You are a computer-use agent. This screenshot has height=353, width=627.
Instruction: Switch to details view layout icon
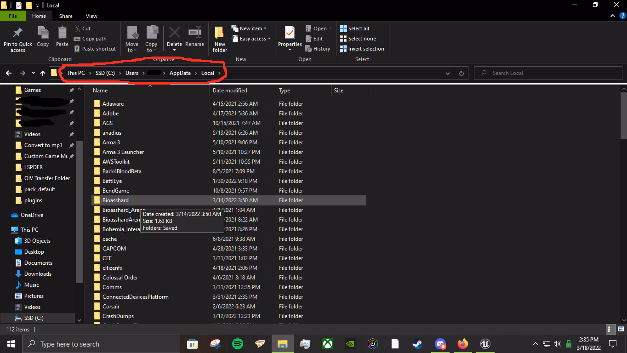(x=611, y=330)
